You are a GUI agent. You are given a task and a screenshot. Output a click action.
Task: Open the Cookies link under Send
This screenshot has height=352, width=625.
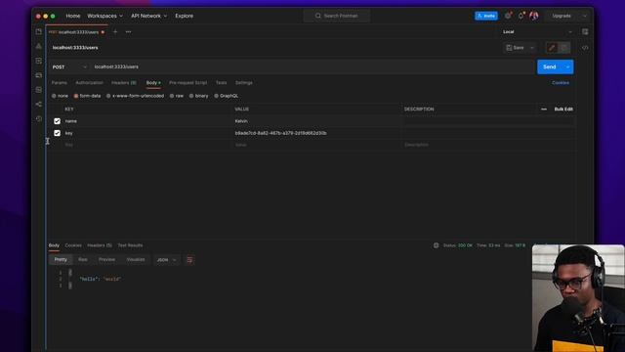[561, 82]
